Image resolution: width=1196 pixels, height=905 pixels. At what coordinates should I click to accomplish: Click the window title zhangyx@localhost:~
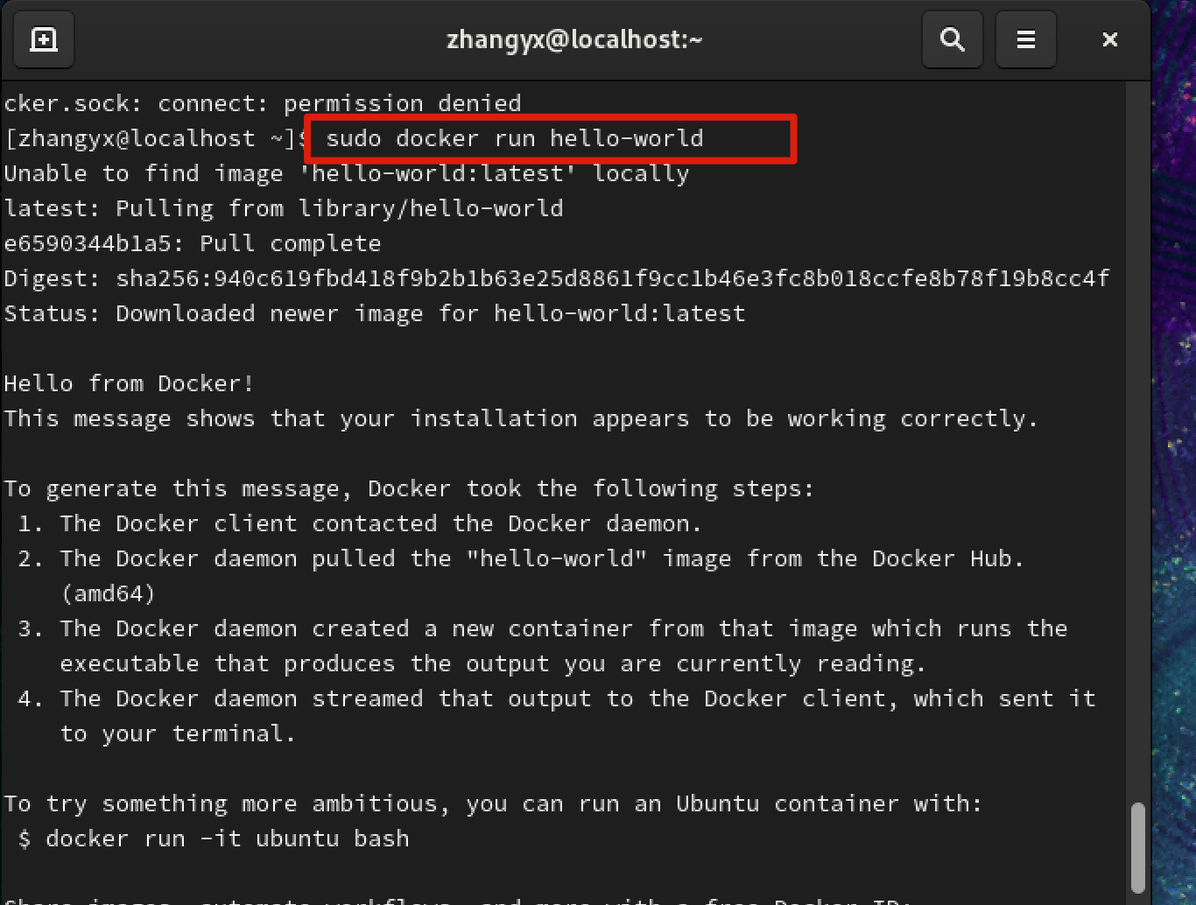pos(575,39)
